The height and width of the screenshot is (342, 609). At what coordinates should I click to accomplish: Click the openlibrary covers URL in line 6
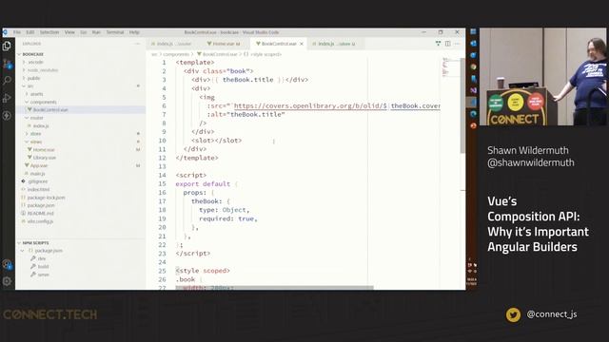tap(310, 105)
